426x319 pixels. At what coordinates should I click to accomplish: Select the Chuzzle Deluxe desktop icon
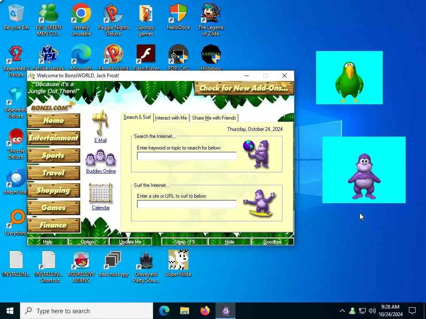[x=16, y=143]
